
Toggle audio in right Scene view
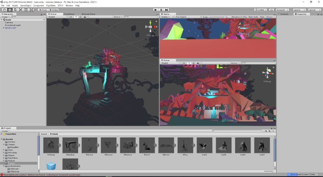point(193,63)
